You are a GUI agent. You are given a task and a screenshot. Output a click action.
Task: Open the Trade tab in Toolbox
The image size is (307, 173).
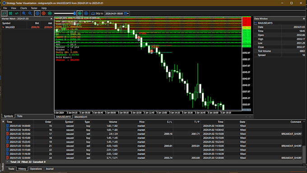11,168
